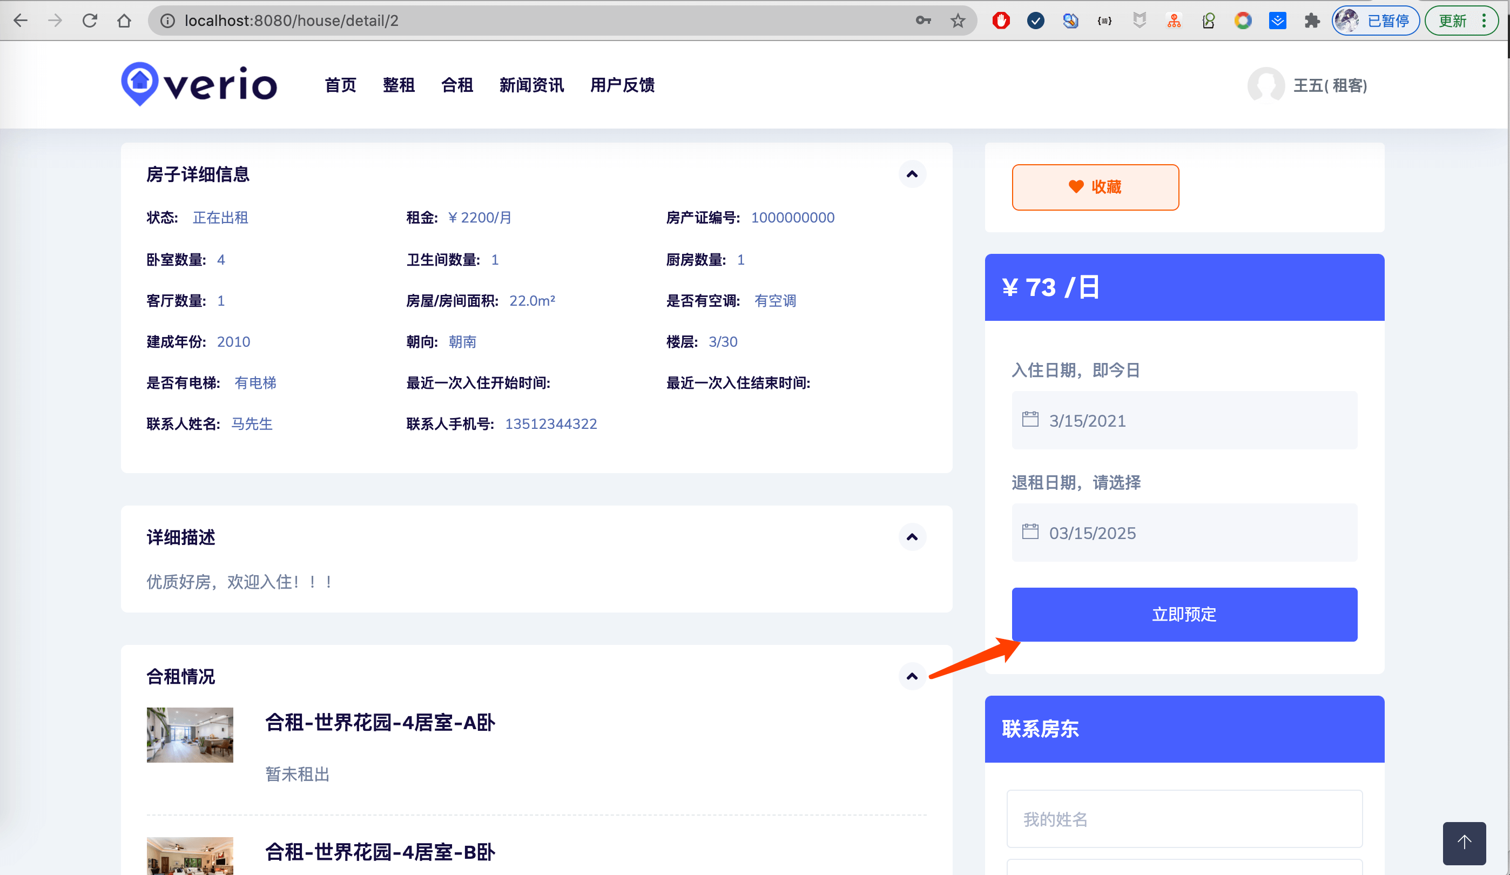
Task: Open the 整租 navigation menu
Action: 399,85
